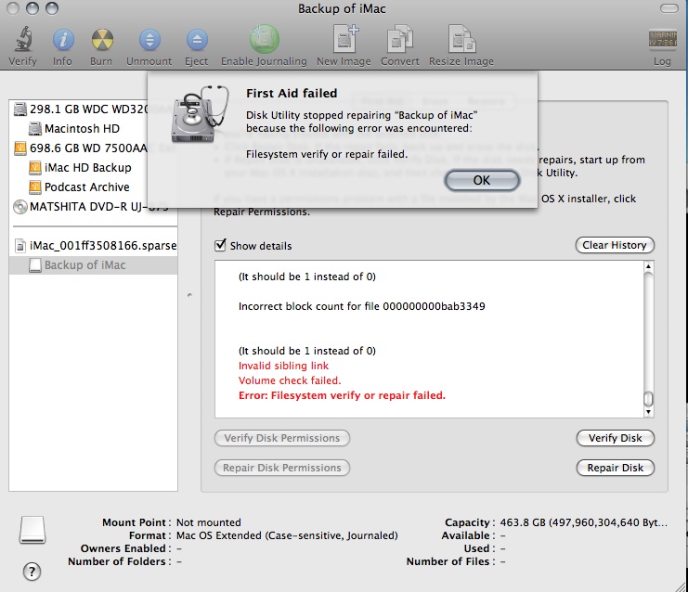Open the Log viewer
Viewport: 688px width, 592px height.
click(x=661, y=41)
